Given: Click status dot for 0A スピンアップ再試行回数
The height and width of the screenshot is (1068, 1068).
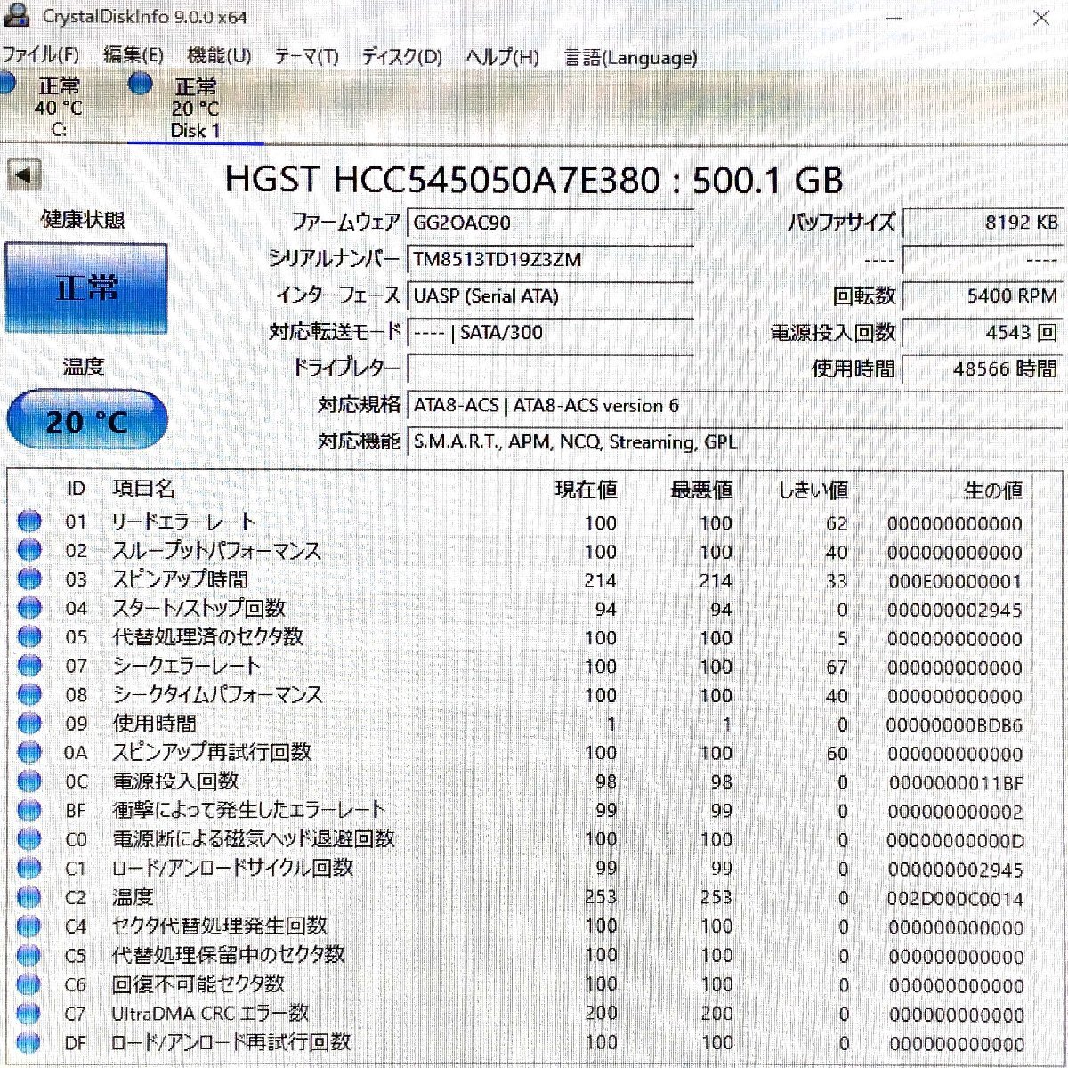Looking at the screenshot, I should [x=29, y=753].
